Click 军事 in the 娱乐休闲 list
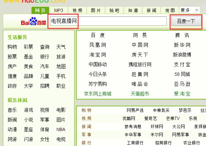 (45, 120)
